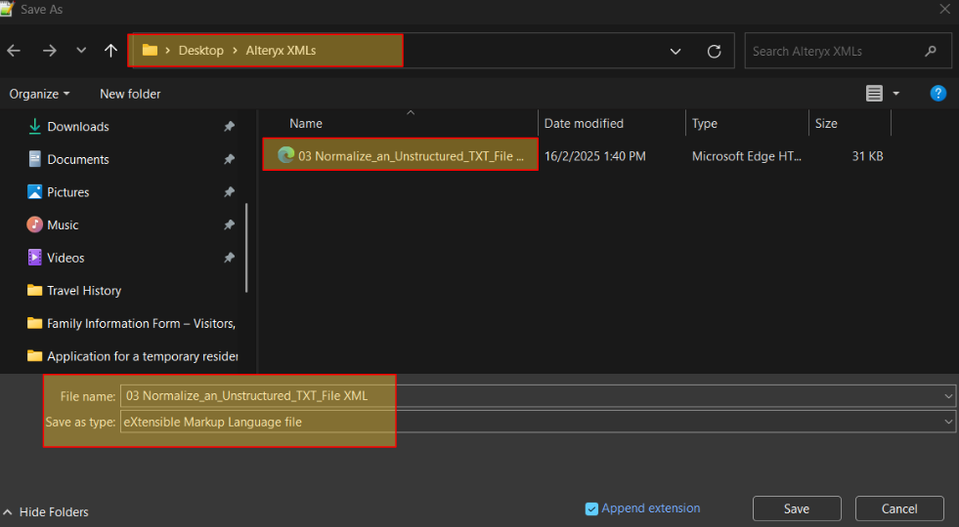959x527 pixels.
Task: Unpin Music using its pin icon
Action: 229,225
